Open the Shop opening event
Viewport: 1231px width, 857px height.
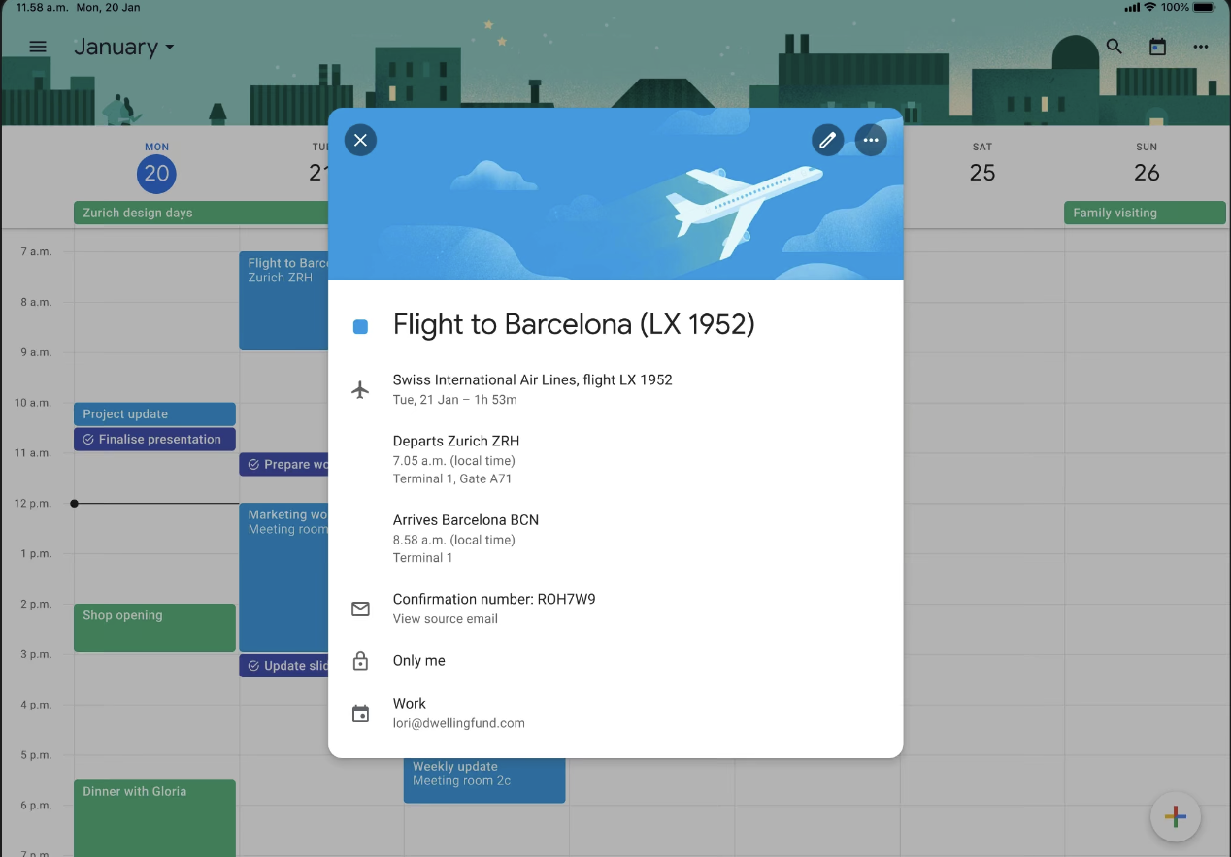coord(154,628)
